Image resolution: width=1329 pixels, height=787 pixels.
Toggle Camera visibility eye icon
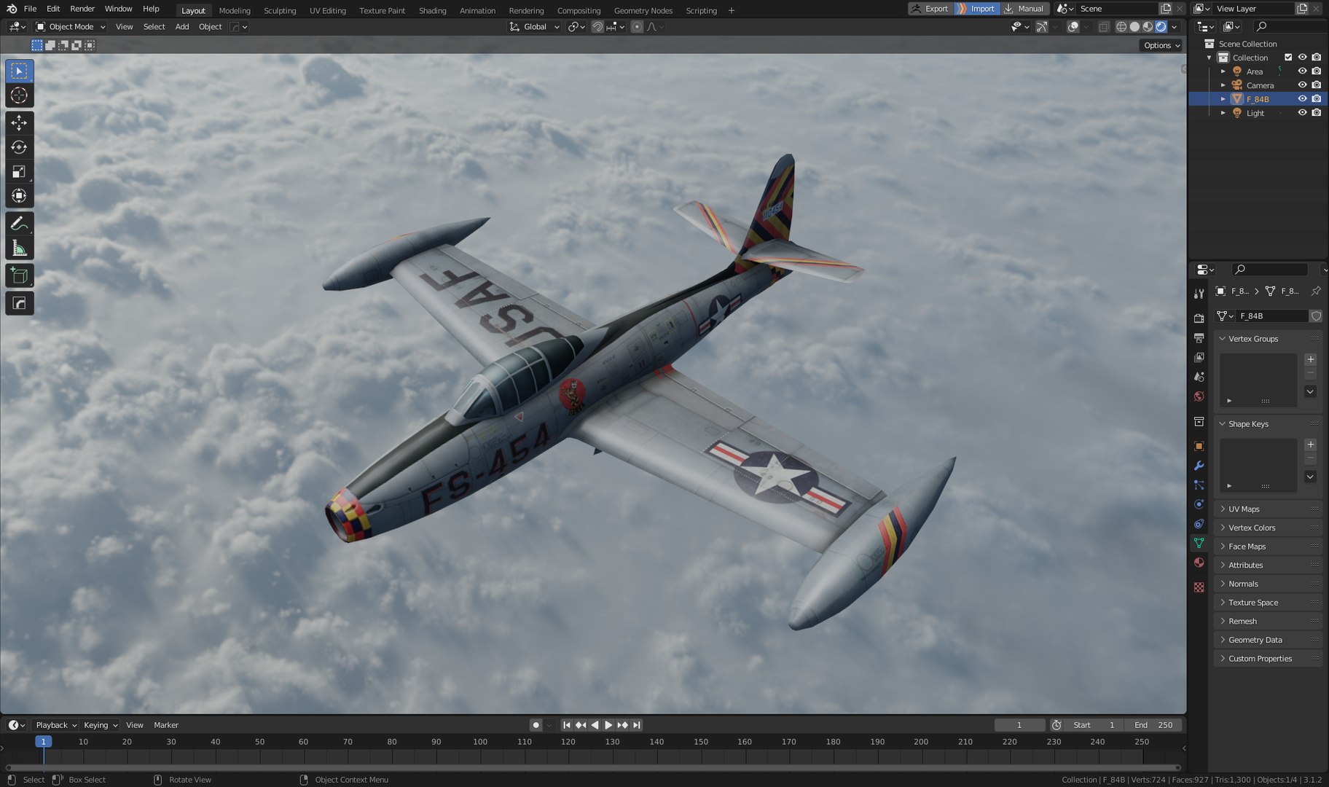tap(1302, 85)
